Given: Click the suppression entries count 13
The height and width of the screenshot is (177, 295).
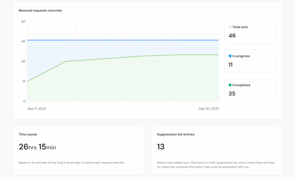Looking at the screenshot, I should click(x=161, y=147).
